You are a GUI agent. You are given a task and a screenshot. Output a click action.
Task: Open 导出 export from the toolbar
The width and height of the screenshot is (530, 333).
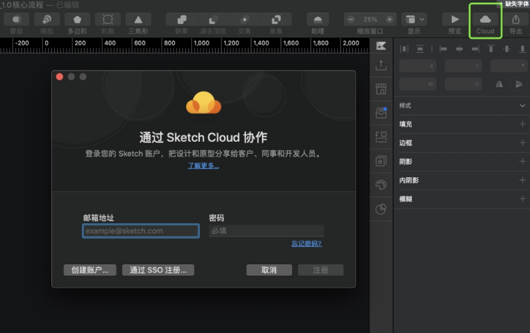516,19
